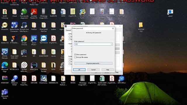Open WINN RAR desktop icon
Screen dimensions: 187x105
tap(5, 78)
